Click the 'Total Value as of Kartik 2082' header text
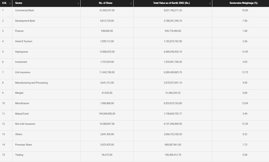 (171, 3)
